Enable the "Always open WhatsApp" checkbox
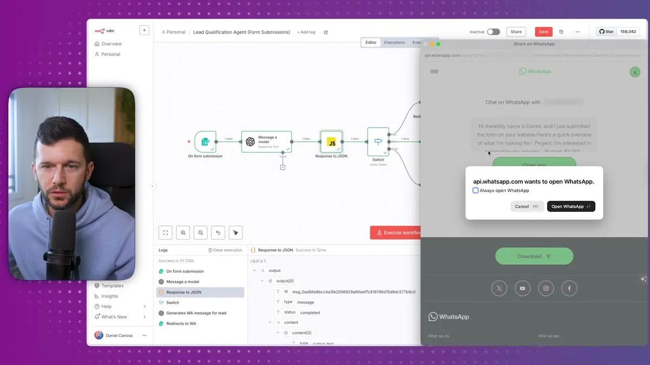This screenshot has width=650, height=365. coord(476,190)
